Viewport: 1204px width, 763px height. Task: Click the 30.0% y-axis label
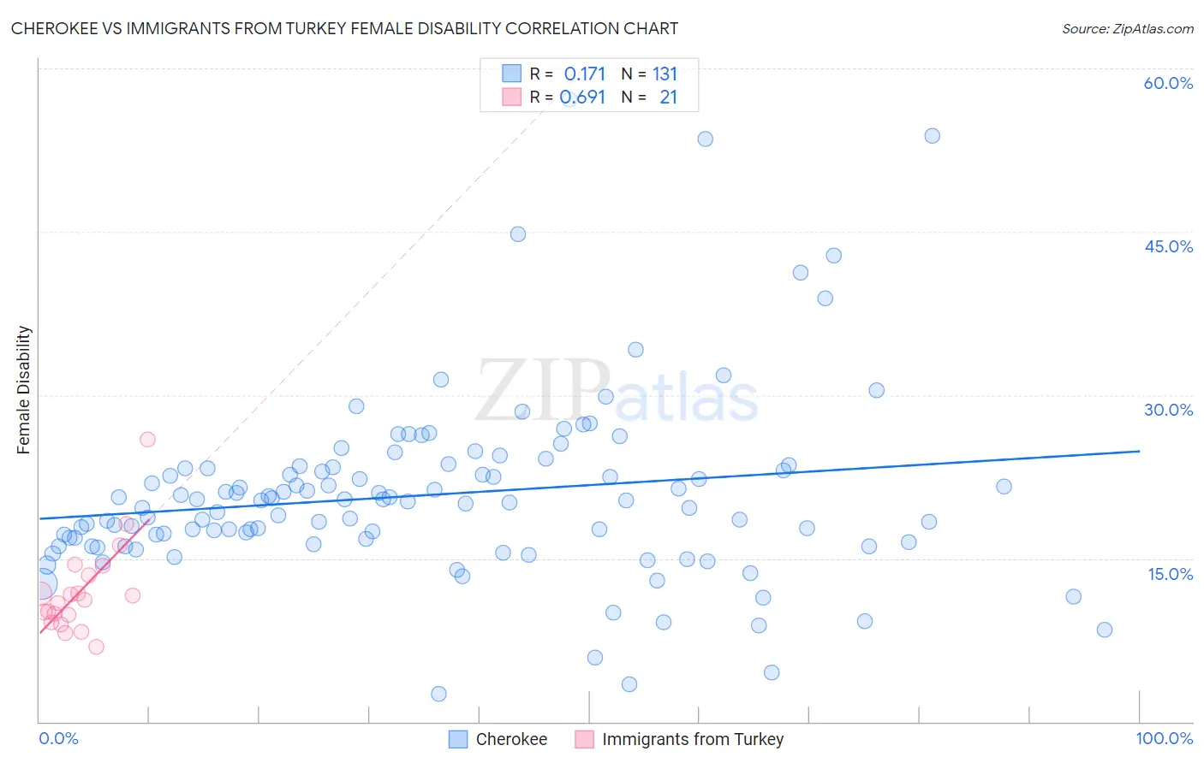coord(1168,410)
